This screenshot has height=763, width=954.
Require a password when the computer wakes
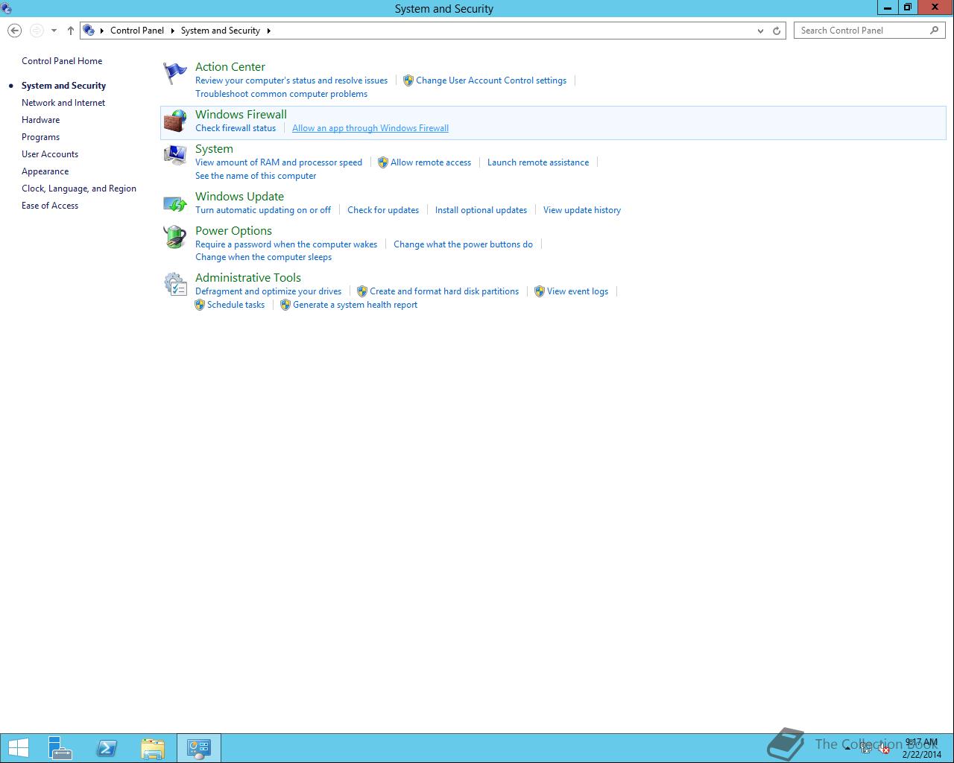(x=286, y=244)
